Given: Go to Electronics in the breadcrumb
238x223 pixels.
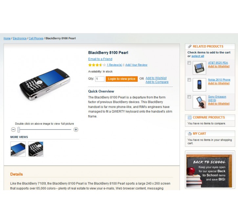Looking at the screenshot, I should coord(20,38).
